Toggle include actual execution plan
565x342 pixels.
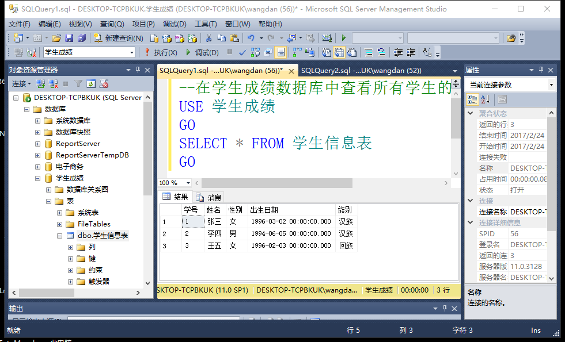click(x=297, y=52)
